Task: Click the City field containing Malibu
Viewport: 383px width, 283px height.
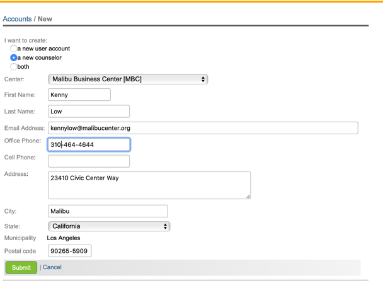Action: (x=108, y=211)
